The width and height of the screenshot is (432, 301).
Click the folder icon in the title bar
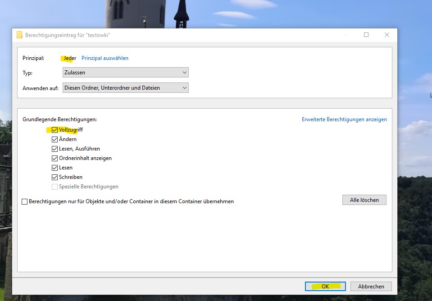(19, 35)
